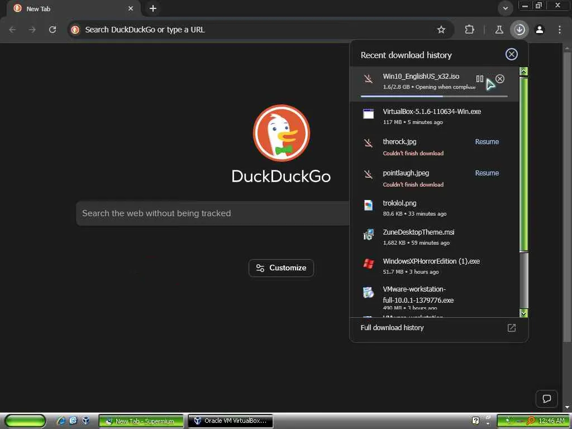The image size is (572, 429).
Task: Open WindowsXPHorrorEdition (1).exe entry
Action: [434, 266]
